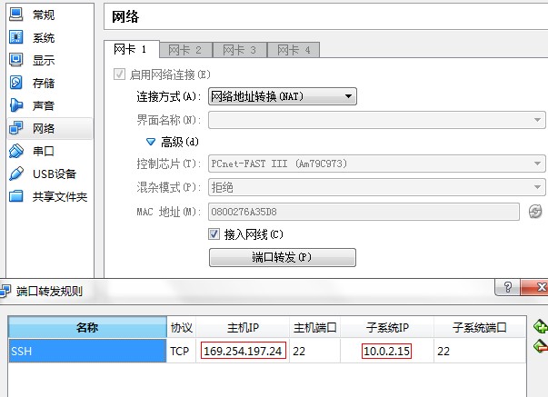Click the green add port forwarding rule icon
The width and height of the screenshot is (548, 397).
tap(541, 326)
